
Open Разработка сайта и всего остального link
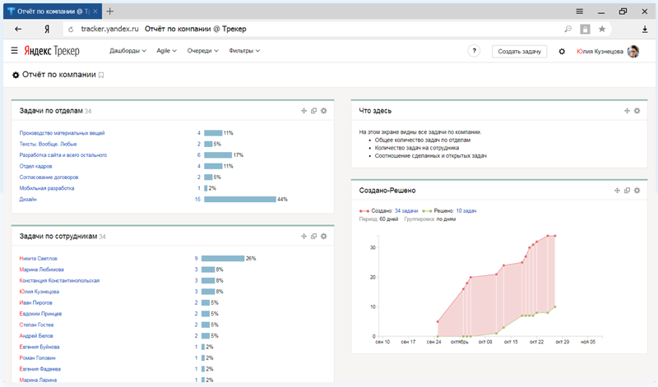pyautogui.click(x=63, y=155)
